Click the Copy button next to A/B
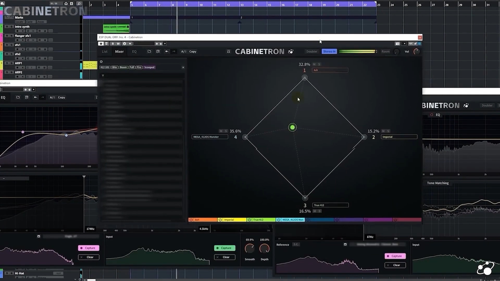Image resolution: width=500 pixels, height=281 pixels. (193, 52)
